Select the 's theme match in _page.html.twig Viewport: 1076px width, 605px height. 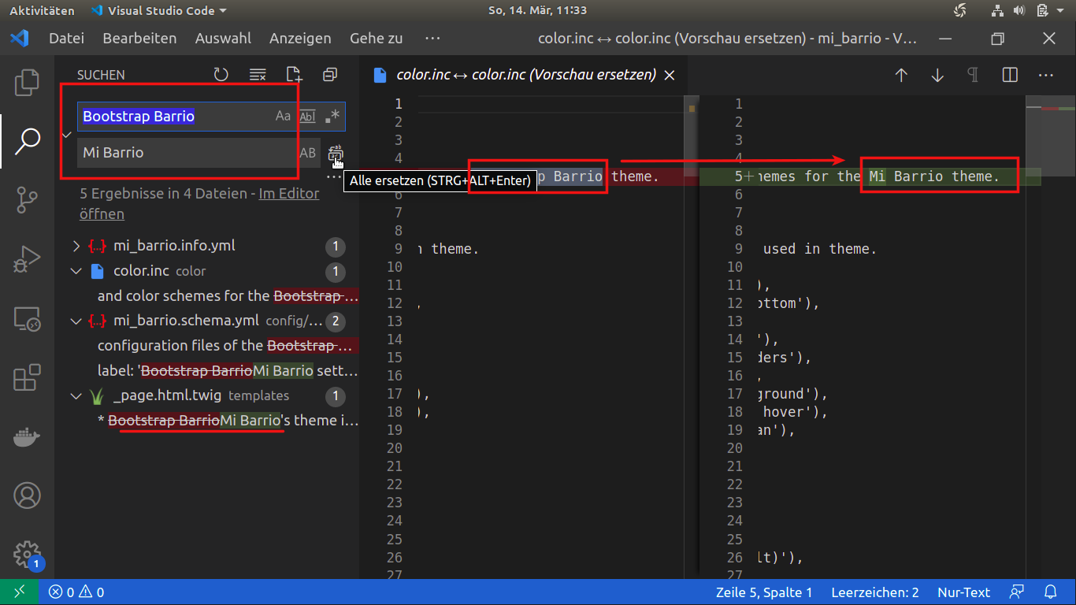[x=228, y=421]
